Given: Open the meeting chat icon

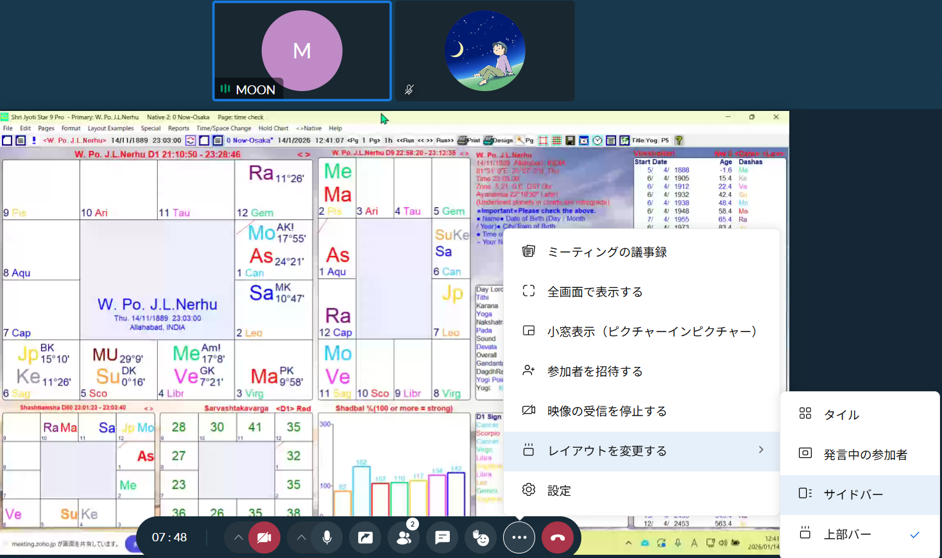Looking at the screenshot, I should [x=442, y=537].
